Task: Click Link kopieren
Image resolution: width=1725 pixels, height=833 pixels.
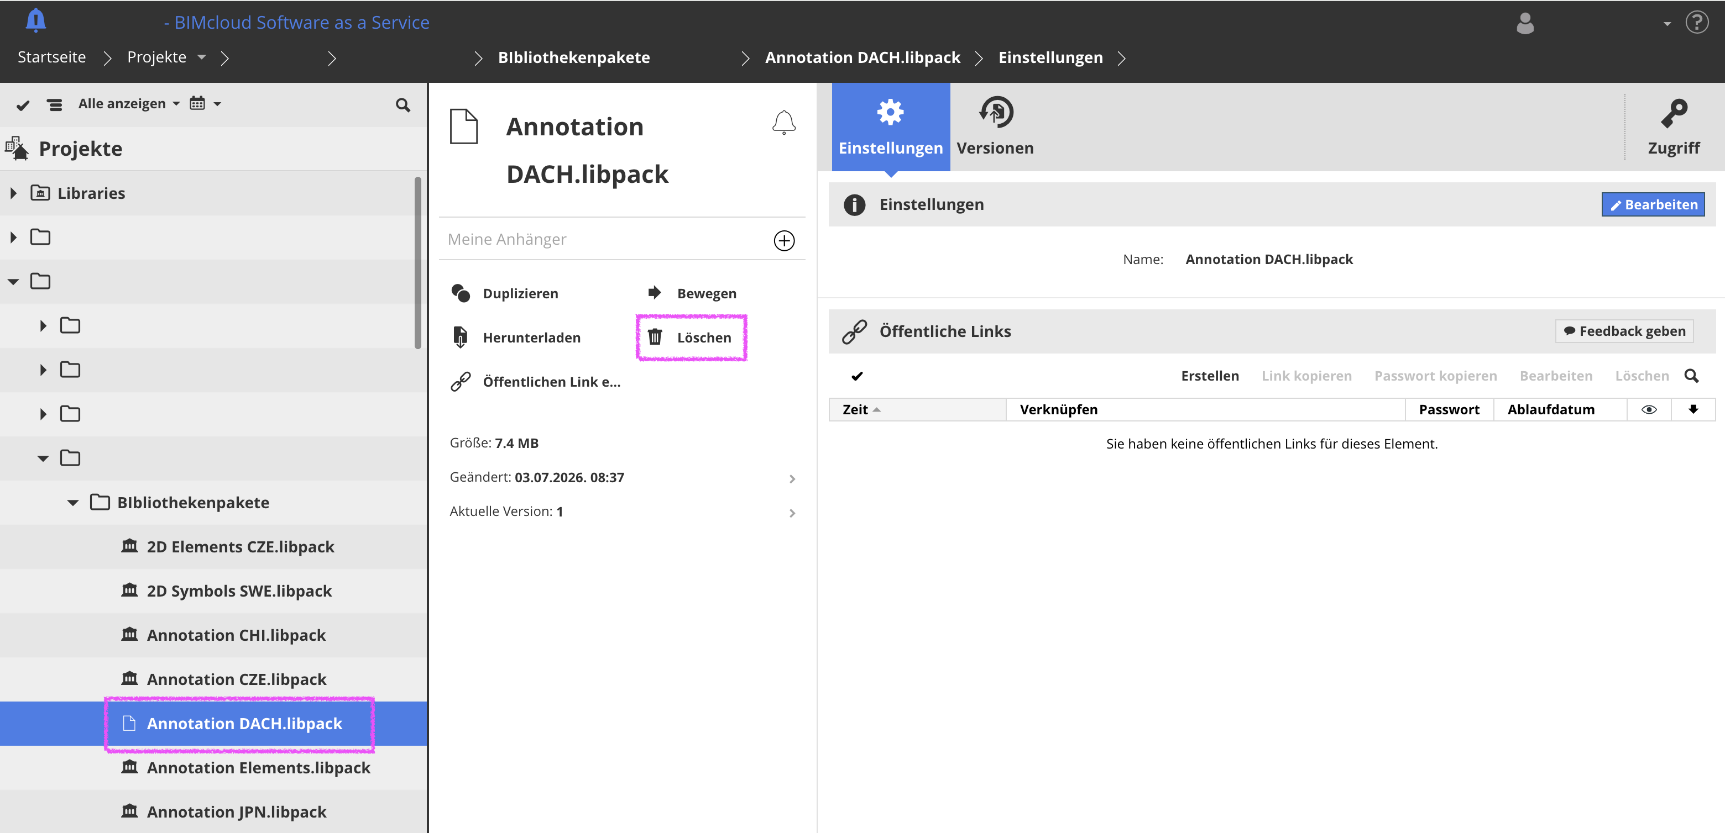Action: point(1306,376)
